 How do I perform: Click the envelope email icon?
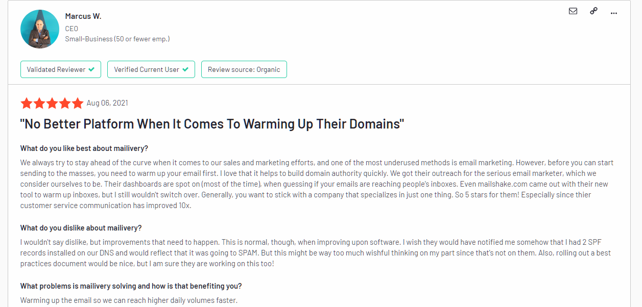click(573, 11)
